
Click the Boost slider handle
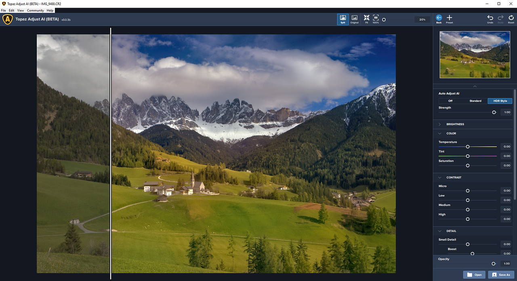tap(472, 254)
